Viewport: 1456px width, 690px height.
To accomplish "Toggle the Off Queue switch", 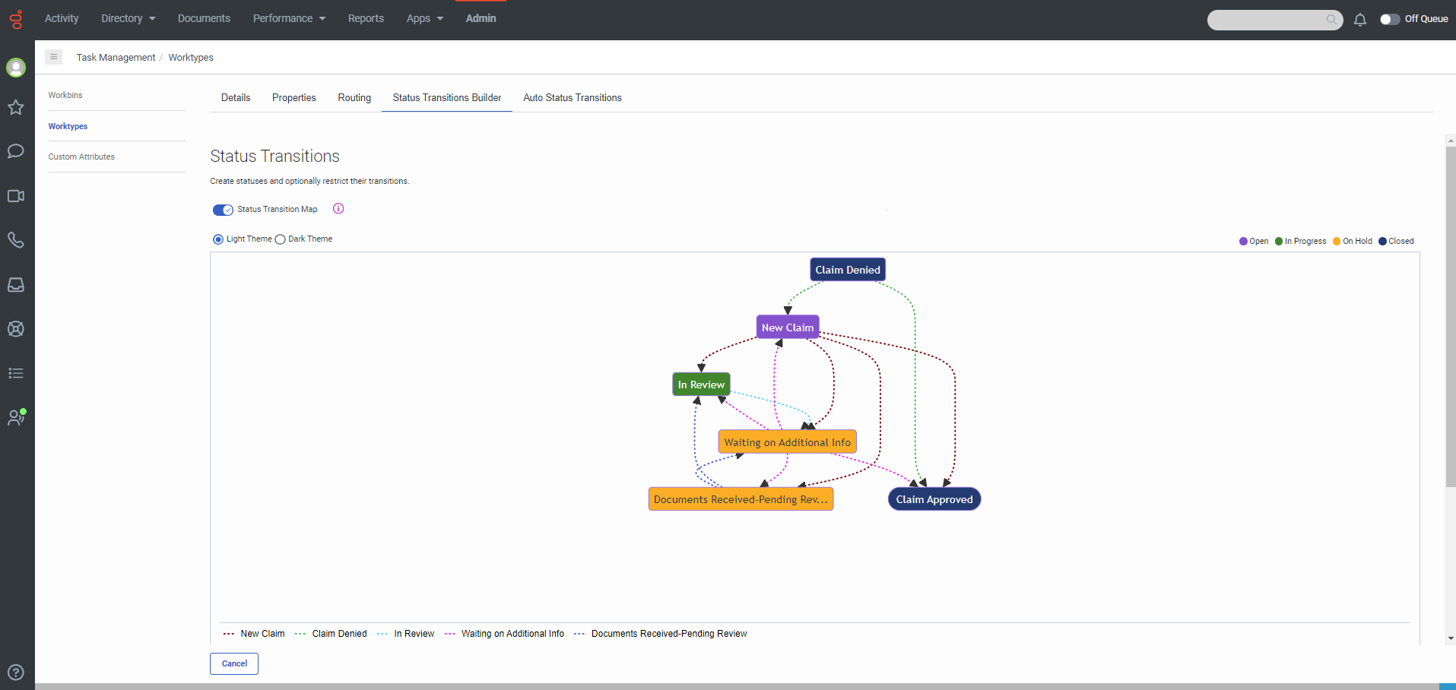I will tap(1390, 19).
